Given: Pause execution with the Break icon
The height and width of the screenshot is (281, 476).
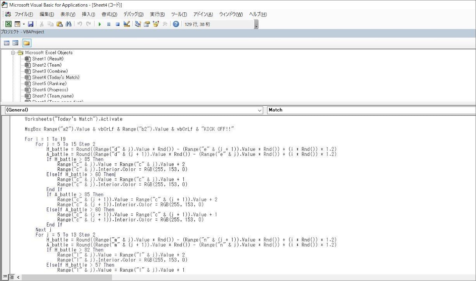Looking at the screenshot, I should pyautogui.click(x=108, y=24).
